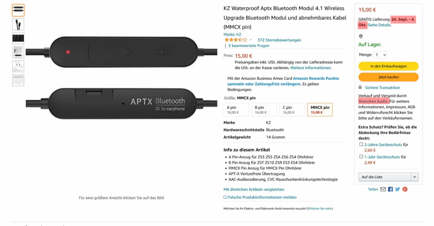
Task: Click the star rating icons
Action: coord(235,40)
